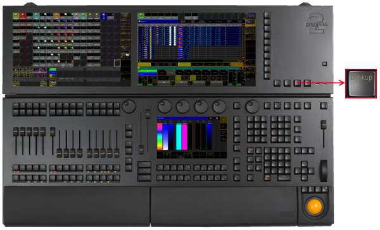
Task: Click the grand master fader on the right edge
Action: click(x=324, y=125)
